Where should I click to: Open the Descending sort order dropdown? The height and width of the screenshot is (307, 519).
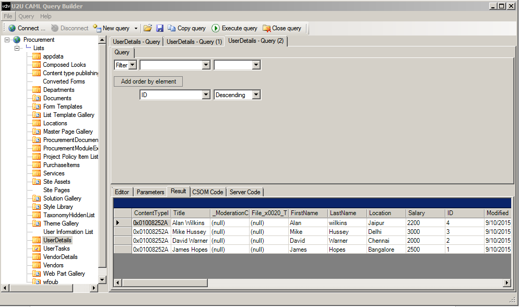pyautogui.click(x=256, y=95)
